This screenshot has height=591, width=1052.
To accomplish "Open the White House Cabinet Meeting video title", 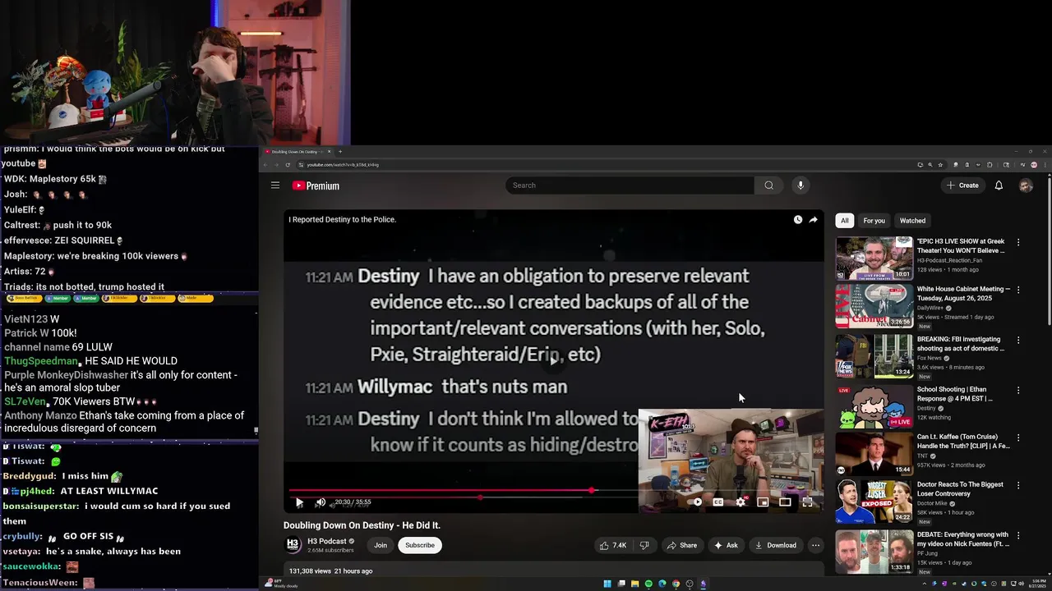I will coord(963,294).
